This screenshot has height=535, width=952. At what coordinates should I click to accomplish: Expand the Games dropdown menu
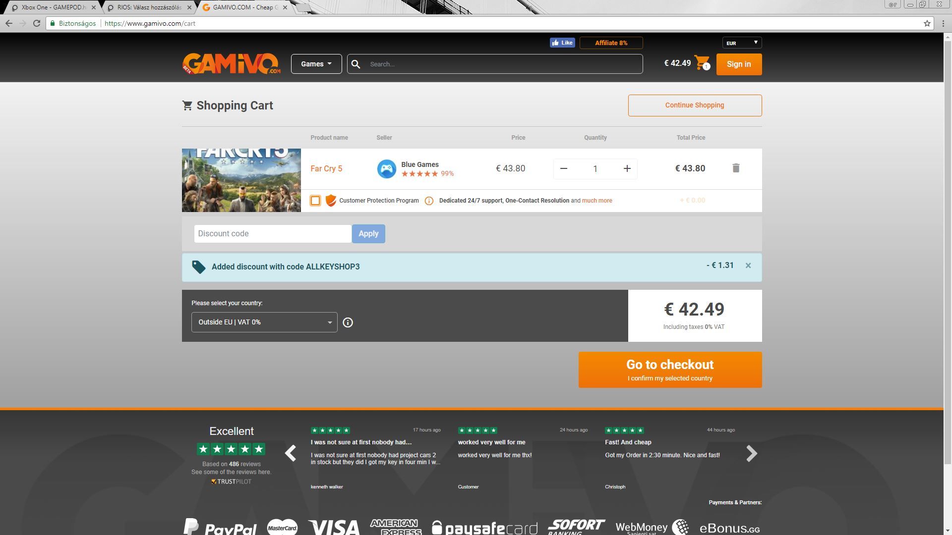pyautogui.click(x=316, y=64)
